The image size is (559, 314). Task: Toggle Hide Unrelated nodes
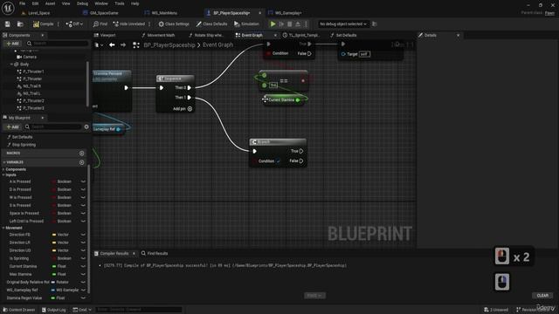(128, 24)
